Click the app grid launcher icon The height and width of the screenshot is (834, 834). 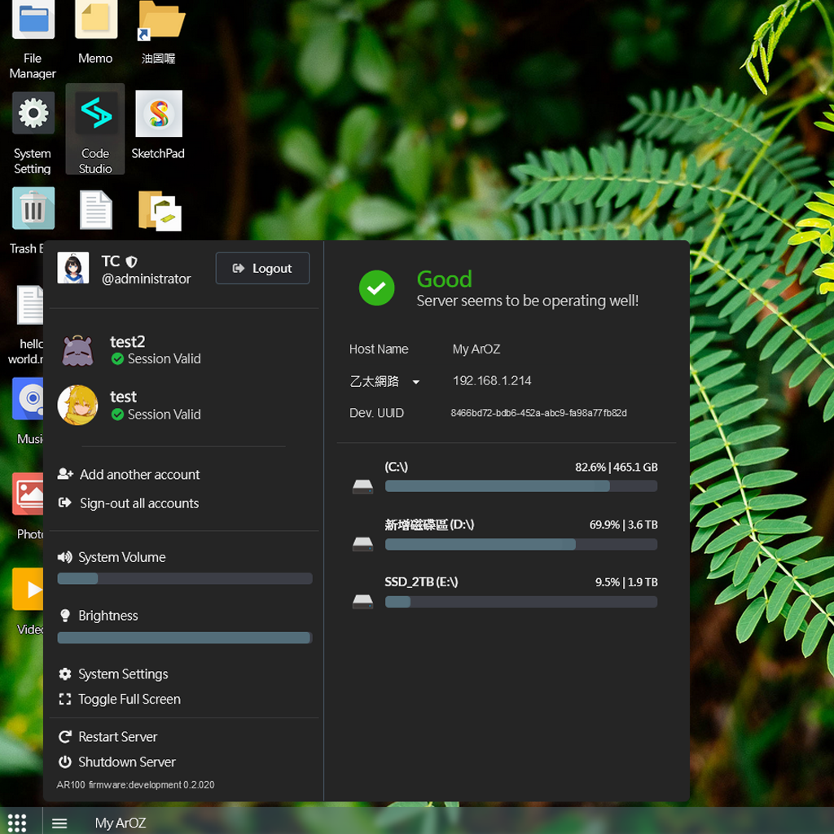click(x=17, y=822)
